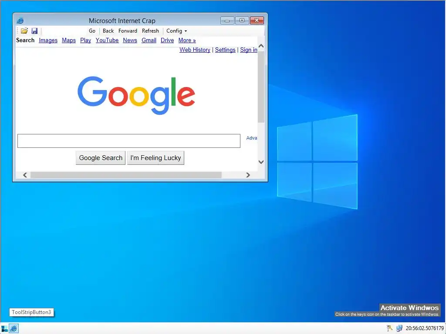Open the Drive link

click(167, 40)
